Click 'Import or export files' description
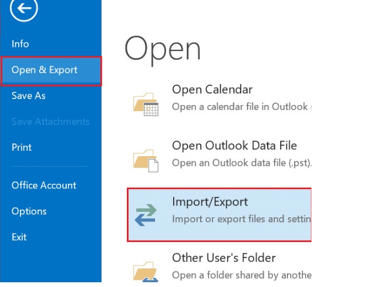The image size is (386, 287). pos(242,219)
